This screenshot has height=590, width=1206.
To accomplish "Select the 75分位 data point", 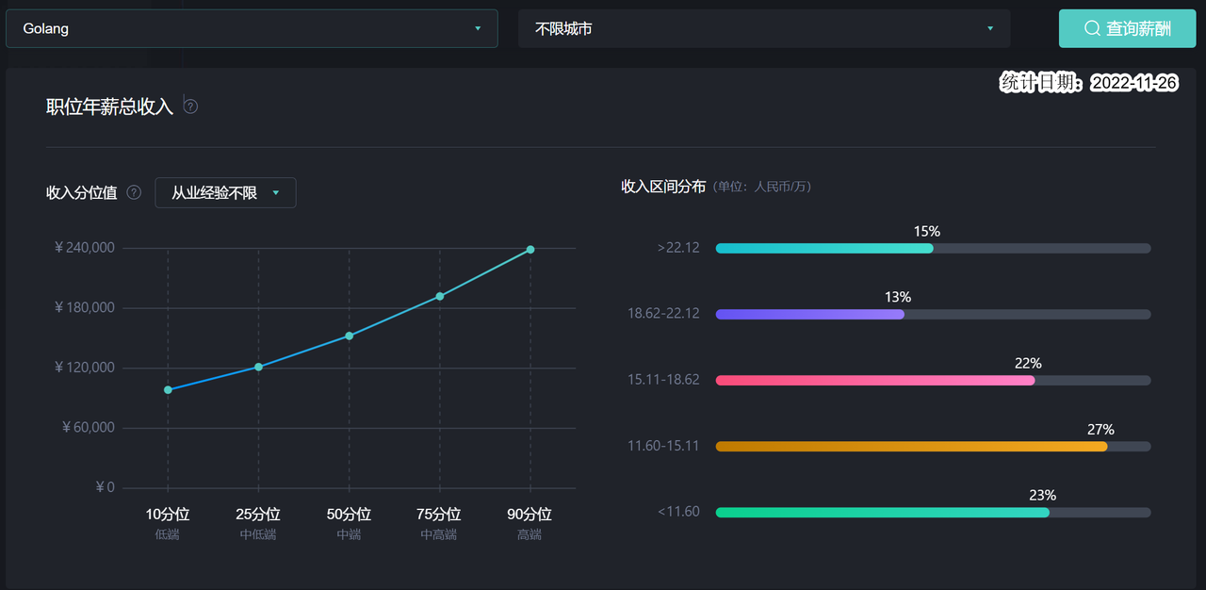I will [x=439, y=296].
